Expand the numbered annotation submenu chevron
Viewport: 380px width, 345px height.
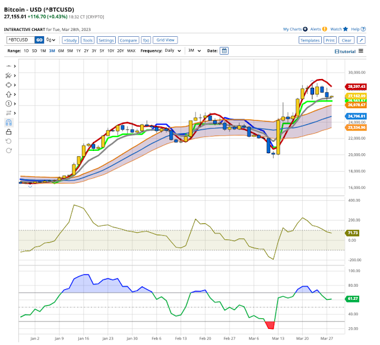[15, 104]
